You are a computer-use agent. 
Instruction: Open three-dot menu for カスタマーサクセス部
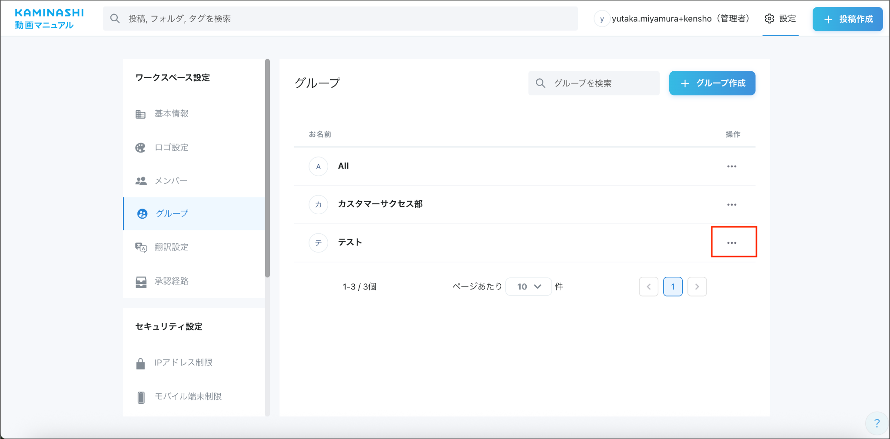(x=732, y=205)
